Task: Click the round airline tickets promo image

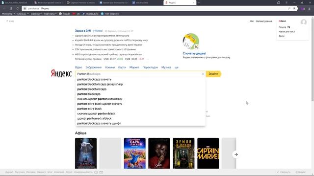Action: click(191, 41)
